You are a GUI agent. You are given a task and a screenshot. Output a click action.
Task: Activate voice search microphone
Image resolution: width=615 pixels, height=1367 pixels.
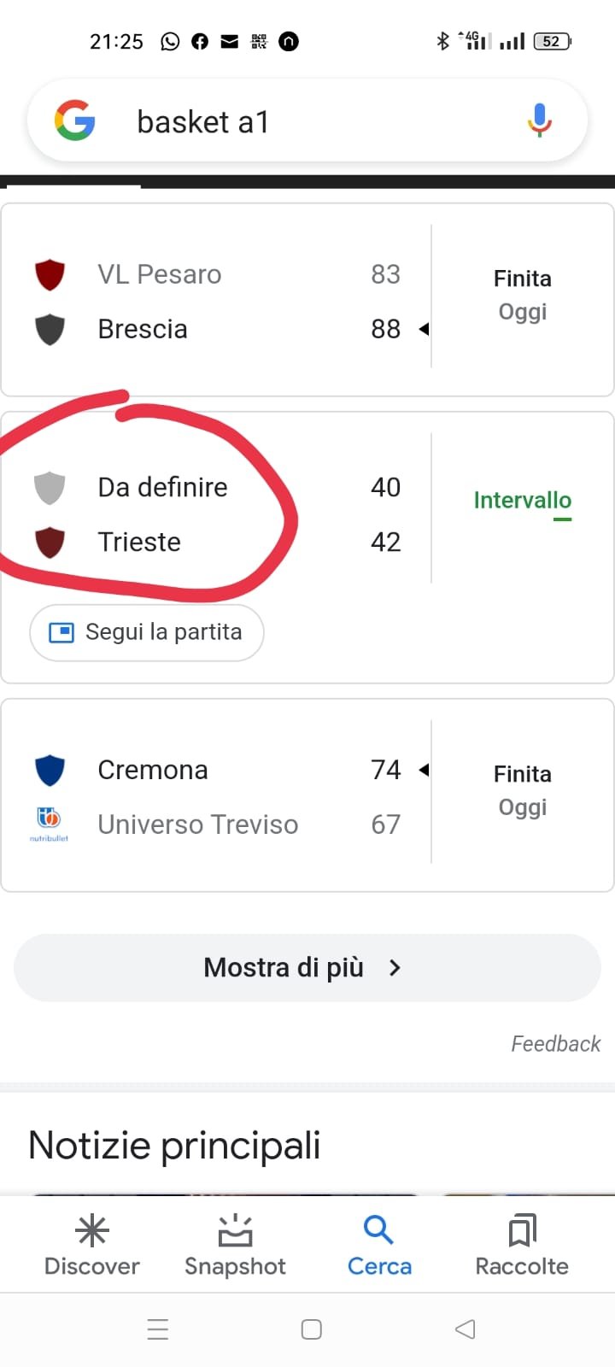pos(539,120)
